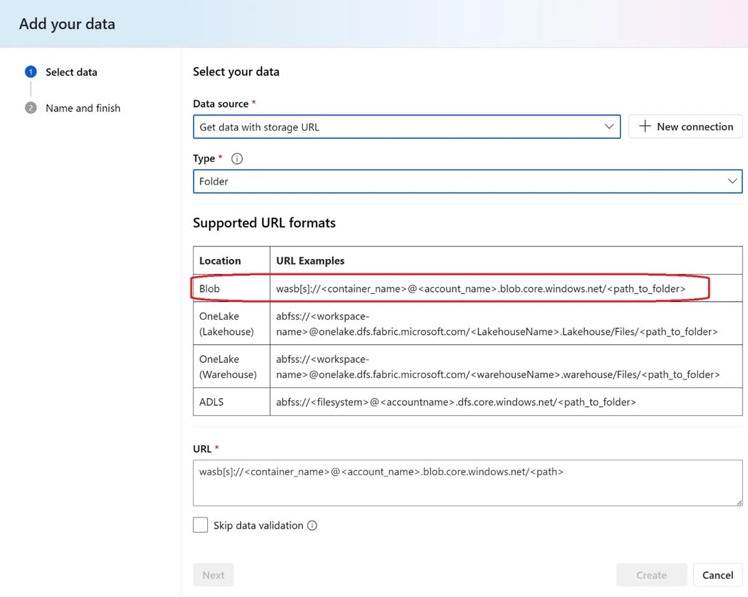This screenshot has width=748, height=597.
Task: Click the Type field info icon
Action: 237,159
